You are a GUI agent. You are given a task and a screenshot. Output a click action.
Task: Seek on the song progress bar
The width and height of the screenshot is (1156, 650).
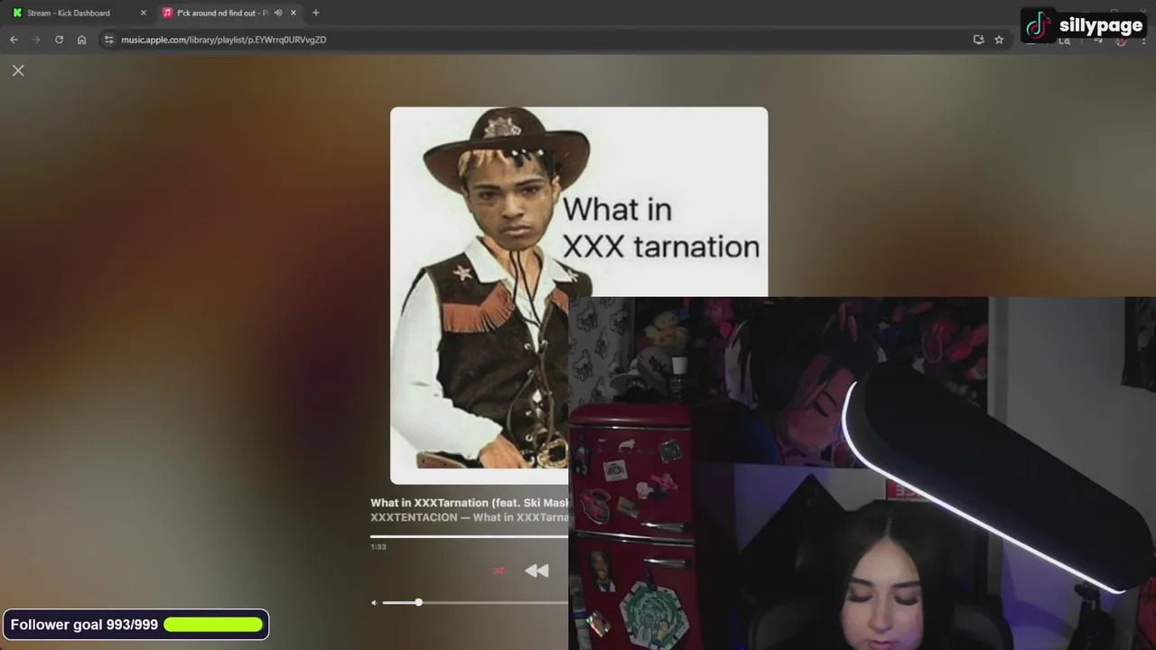469,536
